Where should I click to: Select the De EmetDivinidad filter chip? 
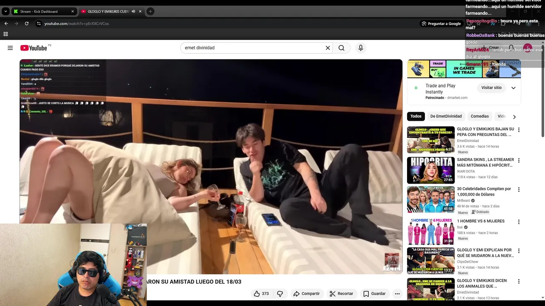446,116
